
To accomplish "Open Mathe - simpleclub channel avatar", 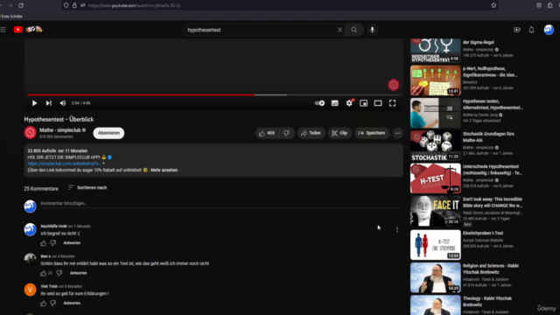I will click(31, 133).
